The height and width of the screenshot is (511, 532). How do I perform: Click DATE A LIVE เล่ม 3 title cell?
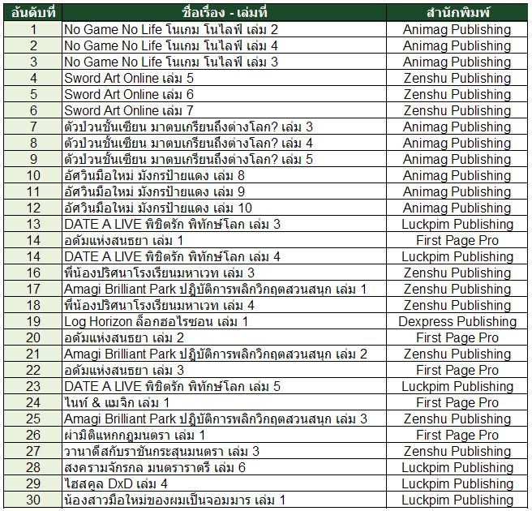coord(225,225)
